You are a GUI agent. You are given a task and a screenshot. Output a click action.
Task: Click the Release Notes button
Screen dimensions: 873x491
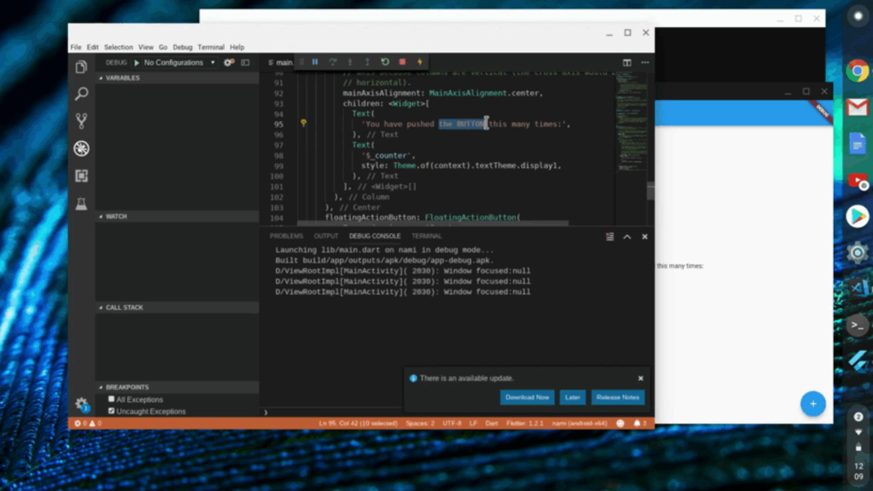coord(617,397)
